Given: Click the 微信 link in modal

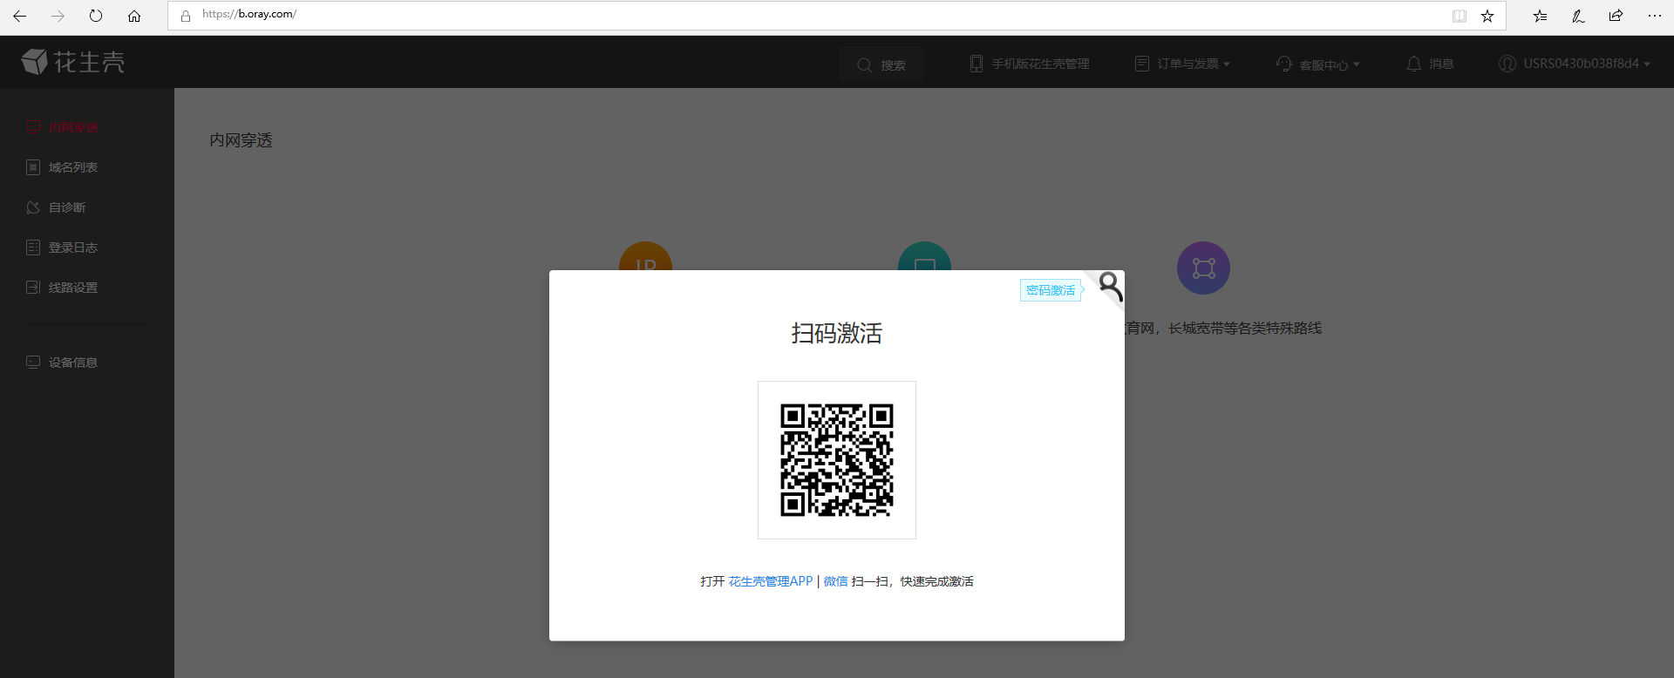Looking at the screenshot, I should [x=835, y=581].
